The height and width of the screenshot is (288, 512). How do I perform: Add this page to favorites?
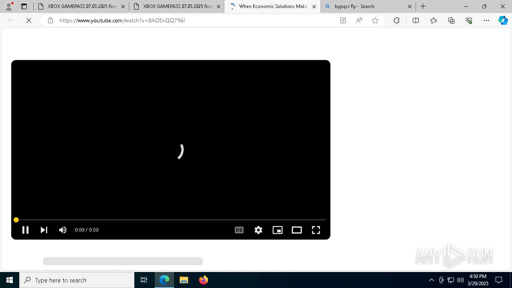pyautogui.click(x=375, y=20)
